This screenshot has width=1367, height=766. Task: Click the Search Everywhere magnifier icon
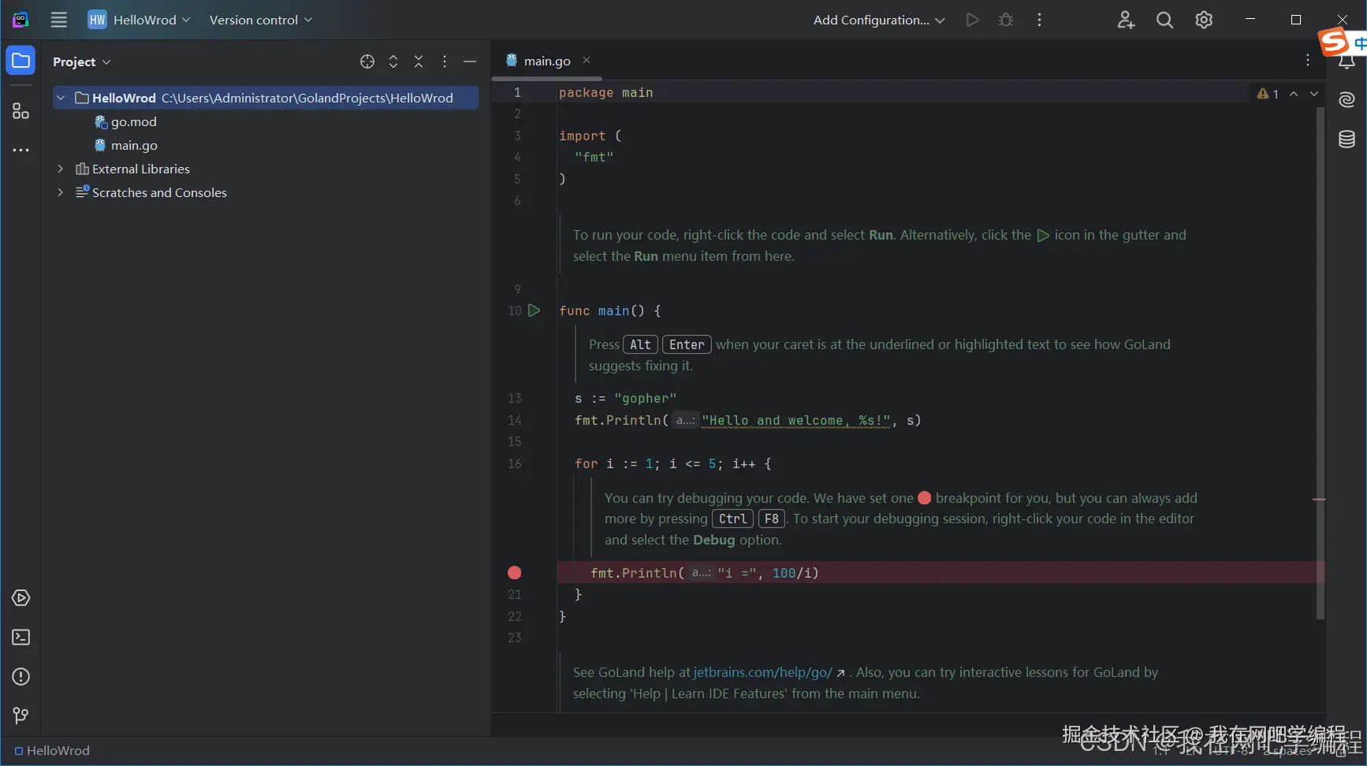coord(1164,20)
